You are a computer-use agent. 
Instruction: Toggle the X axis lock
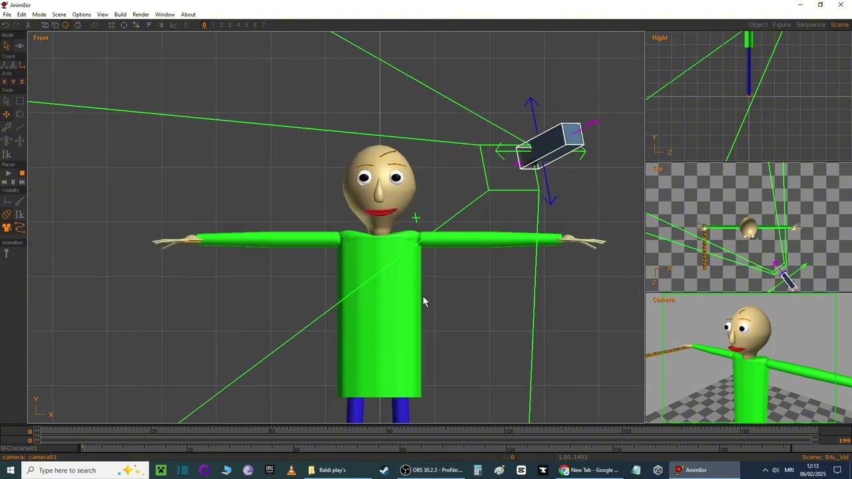point(5,81)
